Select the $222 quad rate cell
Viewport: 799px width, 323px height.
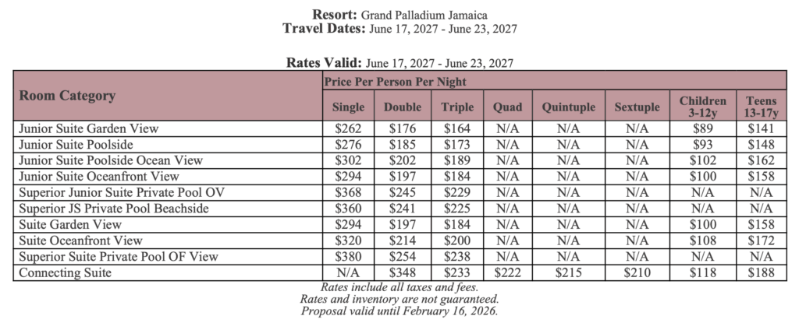tap(507, 272)
